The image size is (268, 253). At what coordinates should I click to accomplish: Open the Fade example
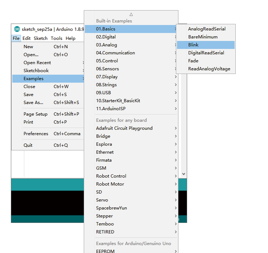click(x=206, y=61)
